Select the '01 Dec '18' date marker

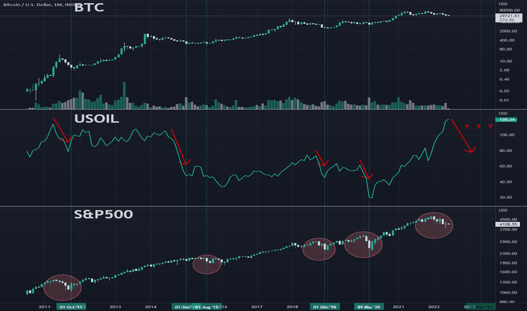[325, 306]
